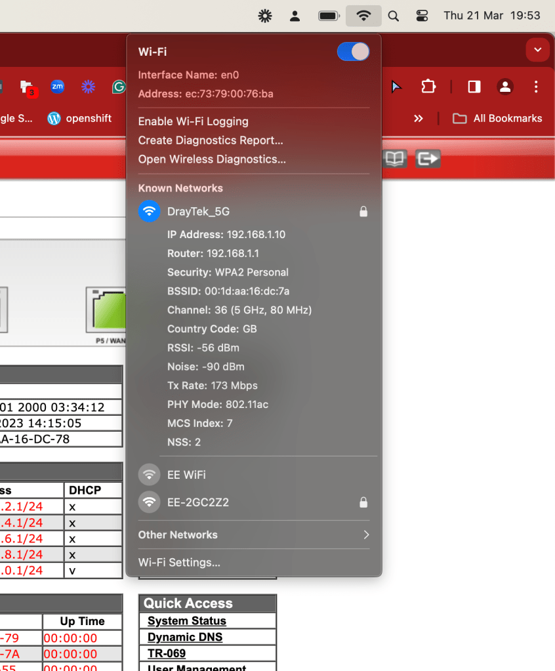Click the blue sunburst extension icon
Viewport: 555px width, 671px height.
click(x=88, y=87)
